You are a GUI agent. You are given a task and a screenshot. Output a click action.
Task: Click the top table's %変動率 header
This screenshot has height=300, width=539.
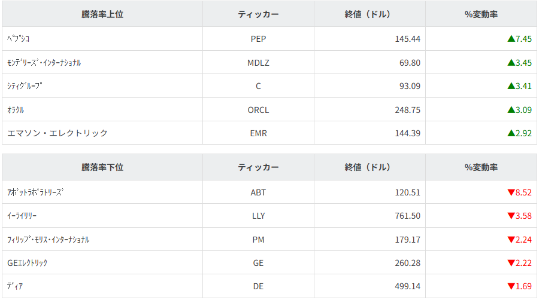click(481, 14)
